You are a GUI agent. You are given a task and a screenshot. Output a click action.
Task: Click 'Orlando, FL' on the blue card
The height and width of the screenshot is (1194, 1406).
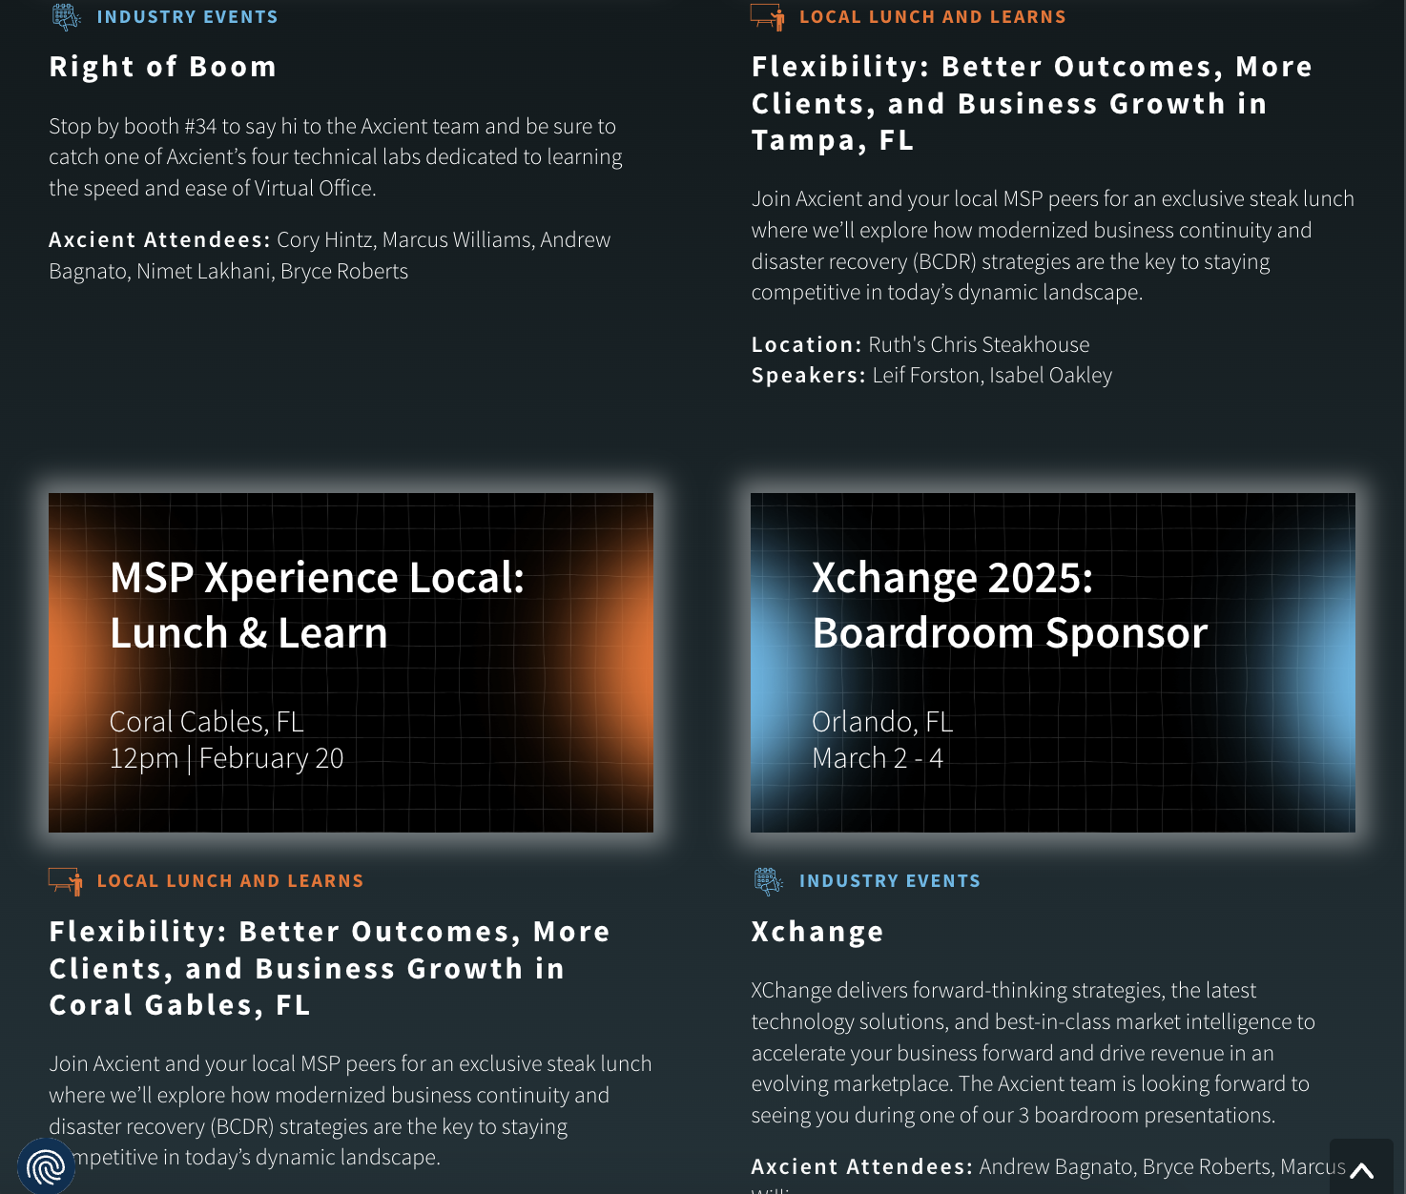point(882,722)
